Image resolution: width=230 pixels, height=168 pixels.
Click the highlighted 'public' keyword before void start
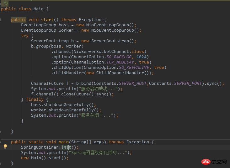tap(19, 20)
